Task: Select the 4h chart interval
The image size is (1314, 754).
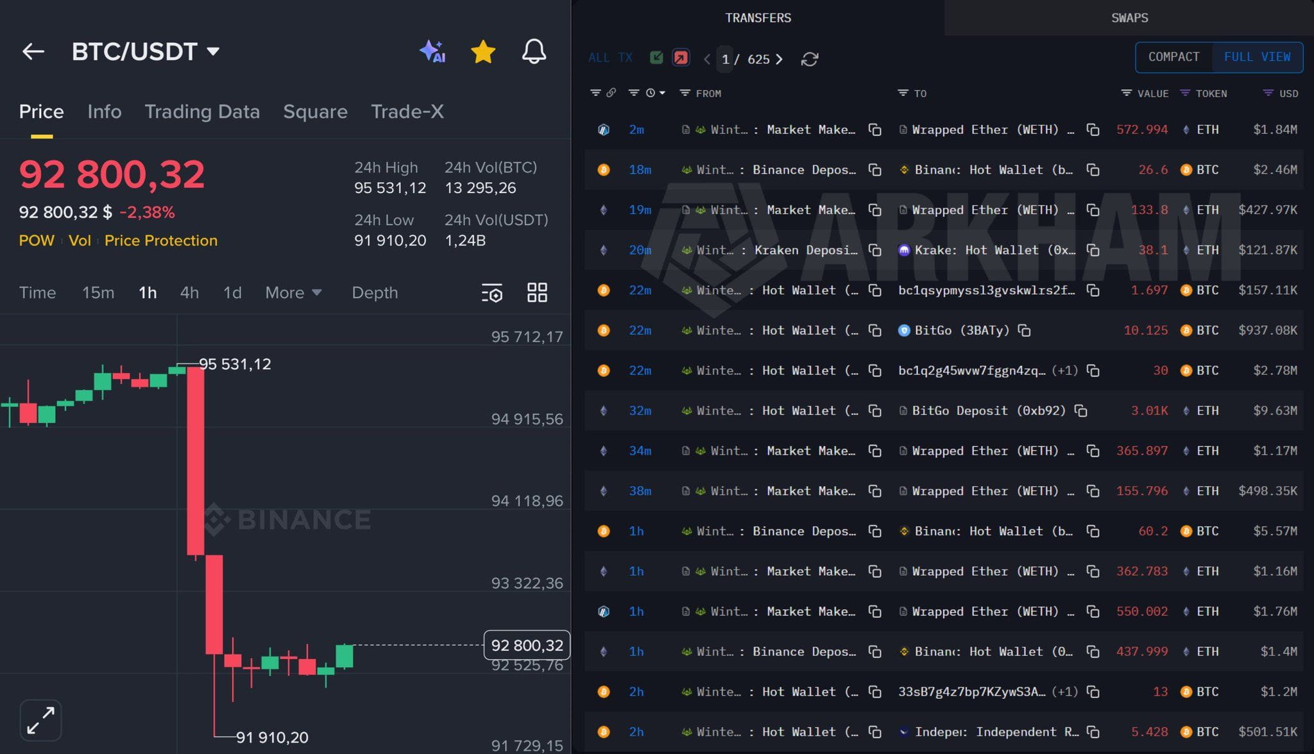Action: (189, 293)
